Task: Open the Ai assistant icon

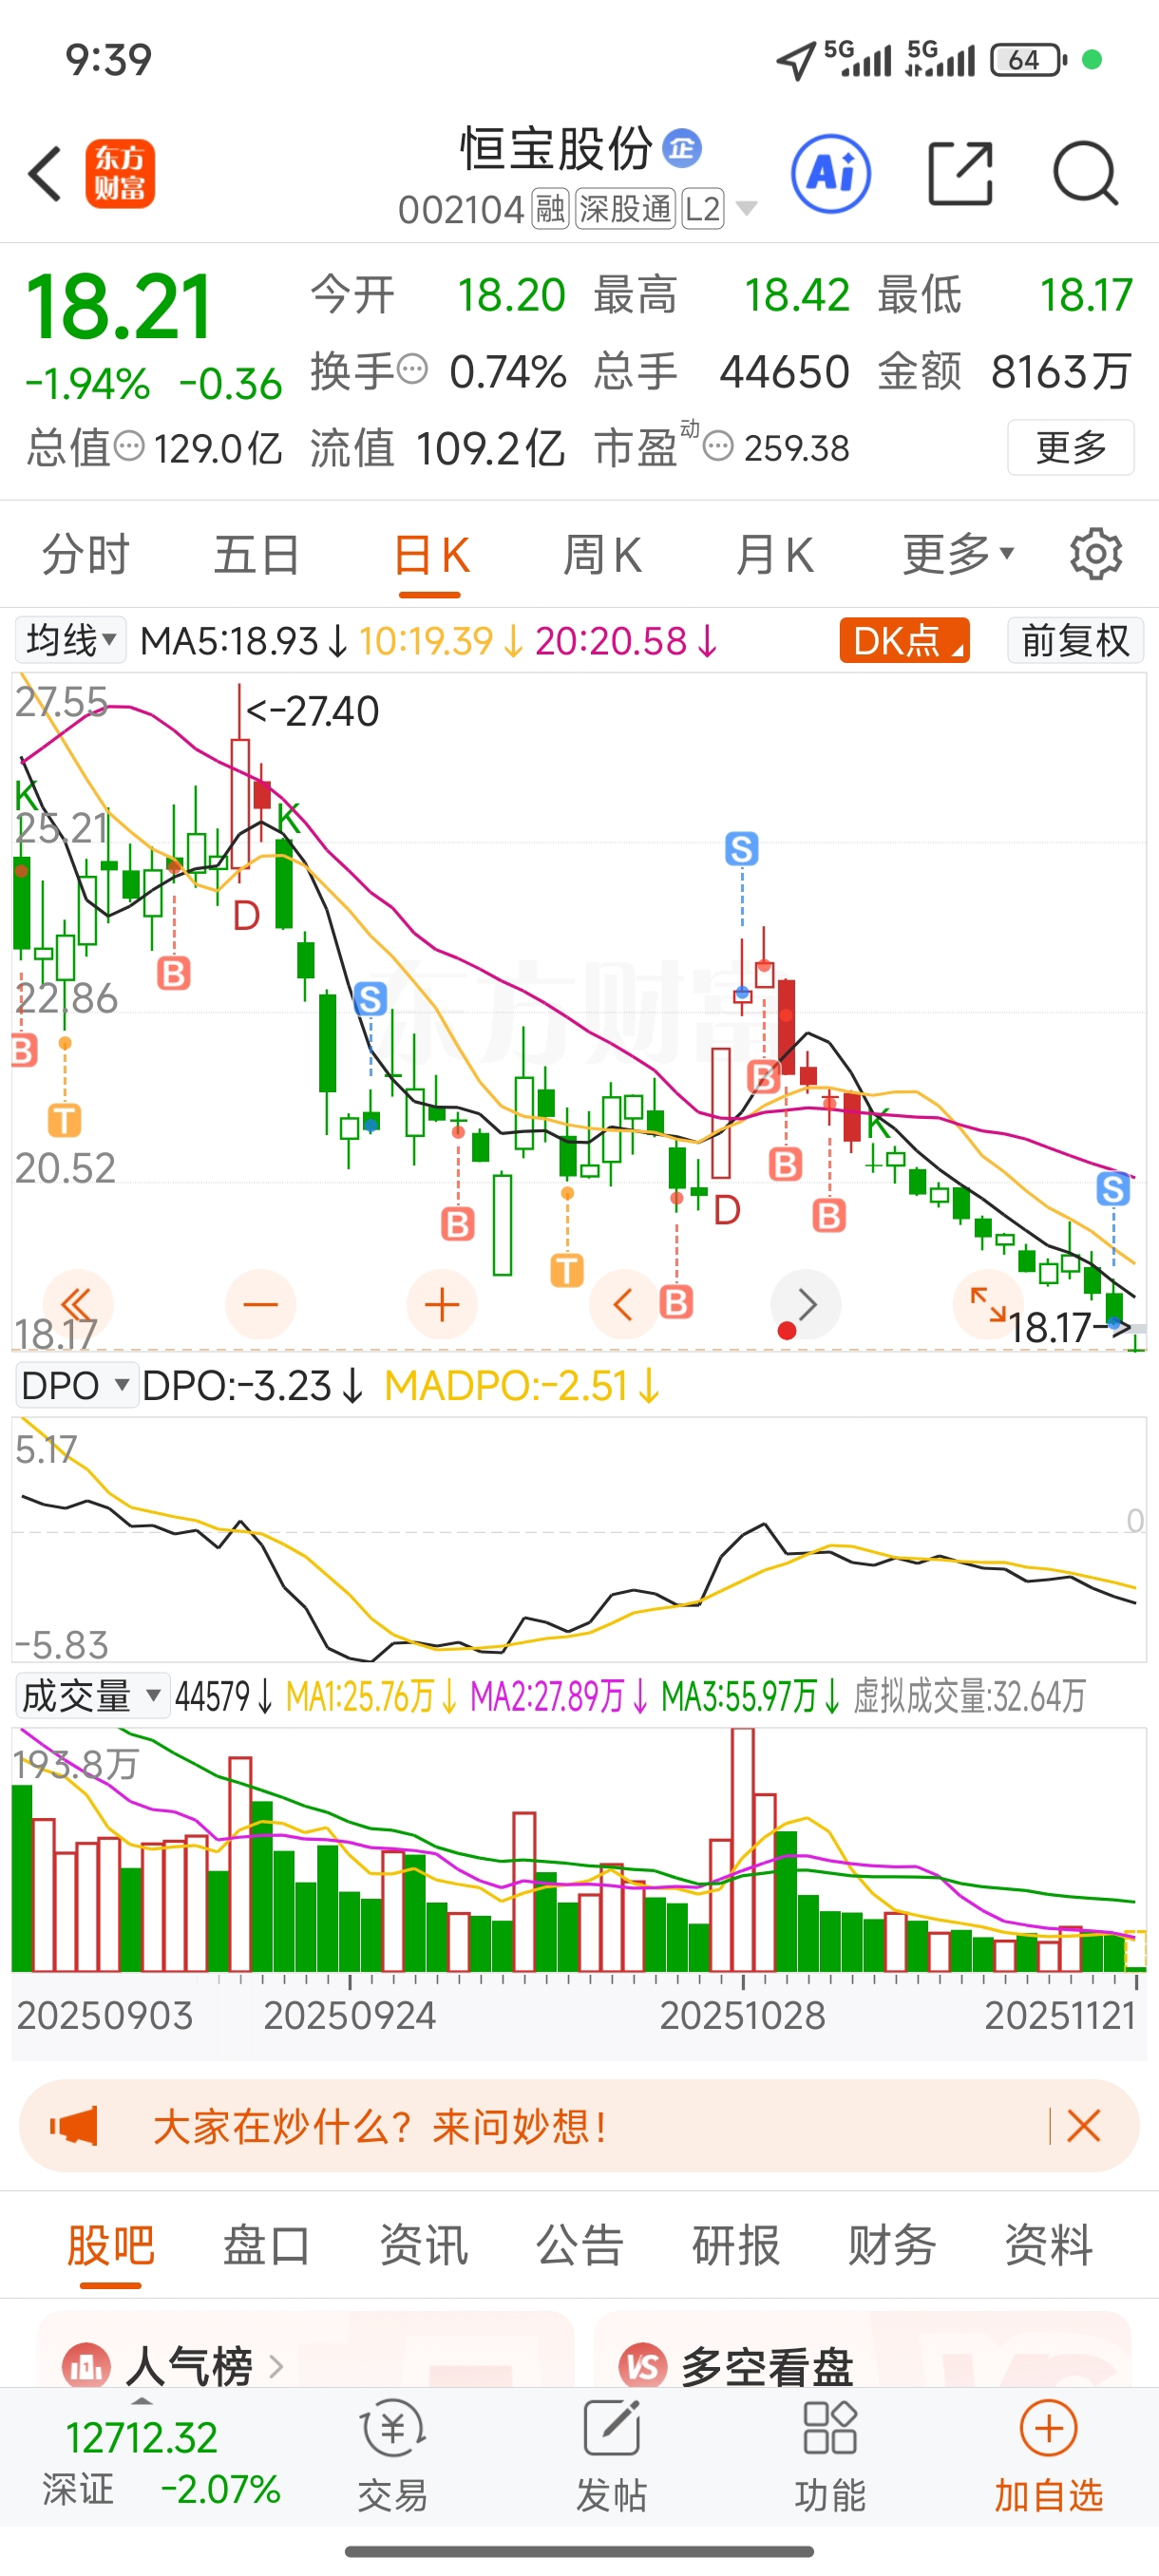Action: click(830, 174)
